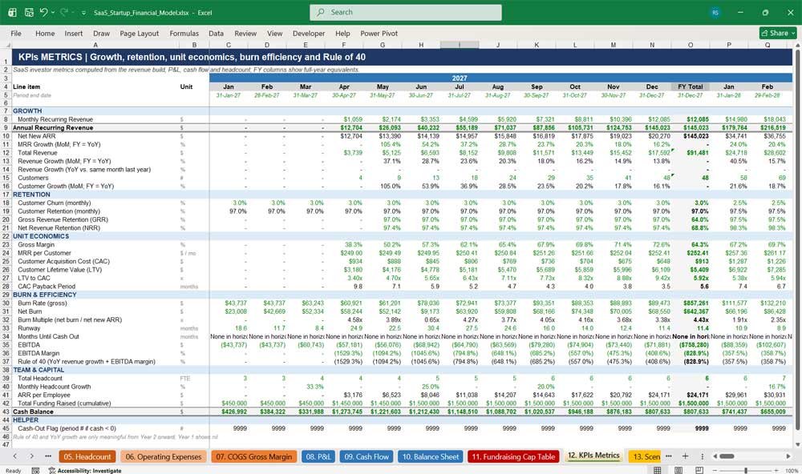802x474 pixels.
Task: Select the column A header
Action: (95, 45)
